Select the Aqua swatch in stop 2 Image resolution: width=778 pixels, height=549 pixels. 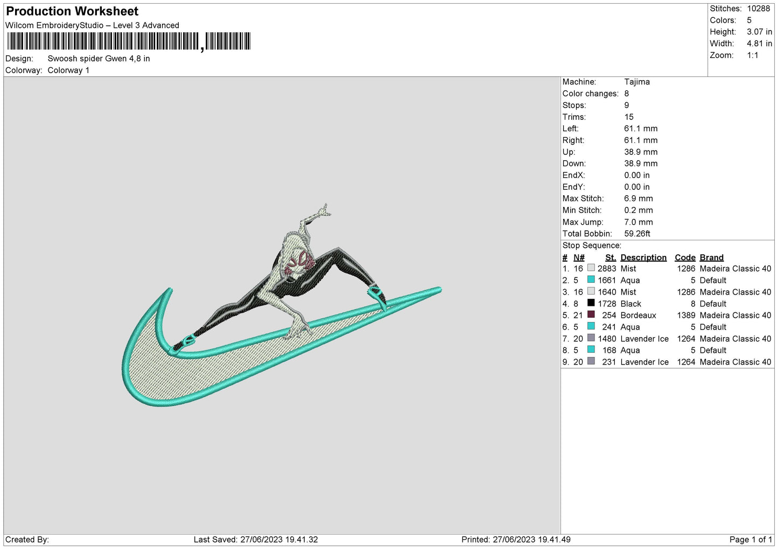tap(591, 280)
